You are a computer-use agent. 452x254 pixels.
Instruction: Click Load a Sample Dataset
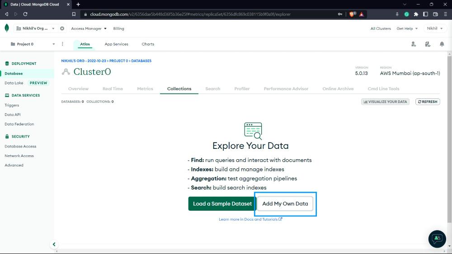click(x=222, y=203)
